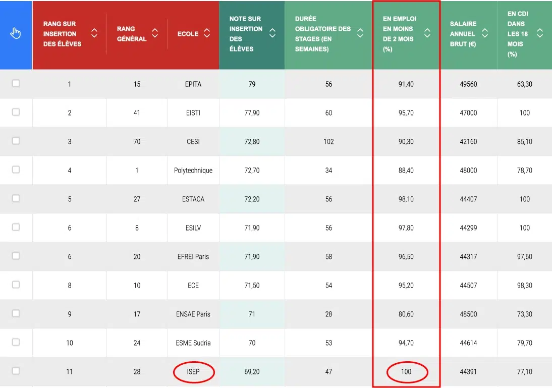The image size is (552, 388).
Task: Select the ECE school cell
Action: 193,285
